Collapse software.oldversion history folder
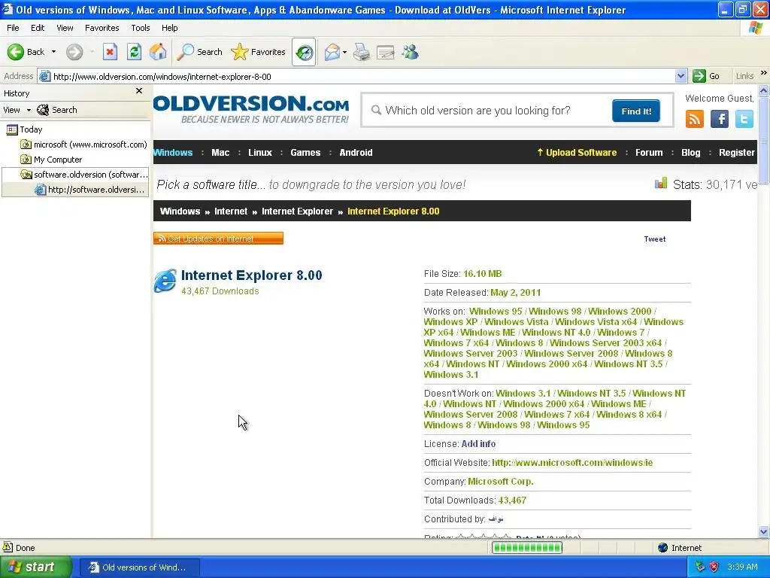 click(x=83, y=175)
